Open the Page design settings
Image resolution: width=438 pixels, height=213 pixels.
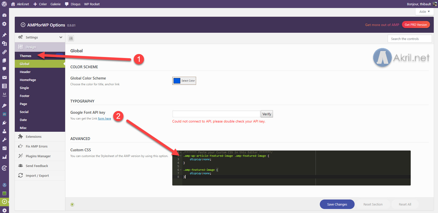pyautogui.click(x=40, y=104)
